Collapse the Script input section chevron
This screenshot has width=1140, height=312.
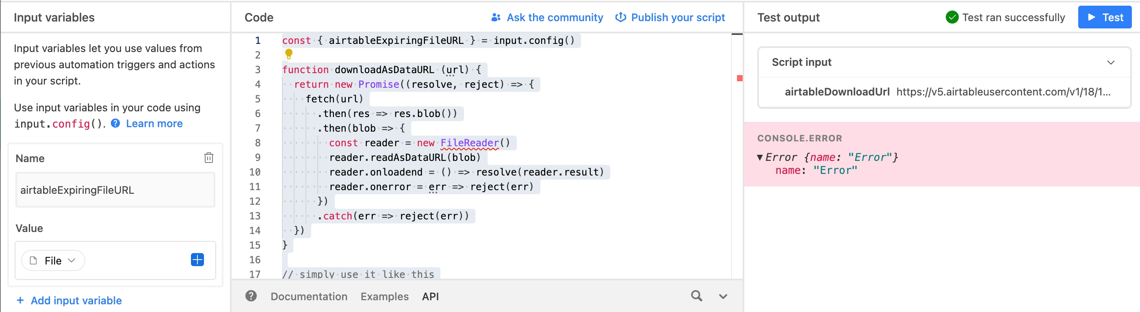click(x=1110, y=63)
